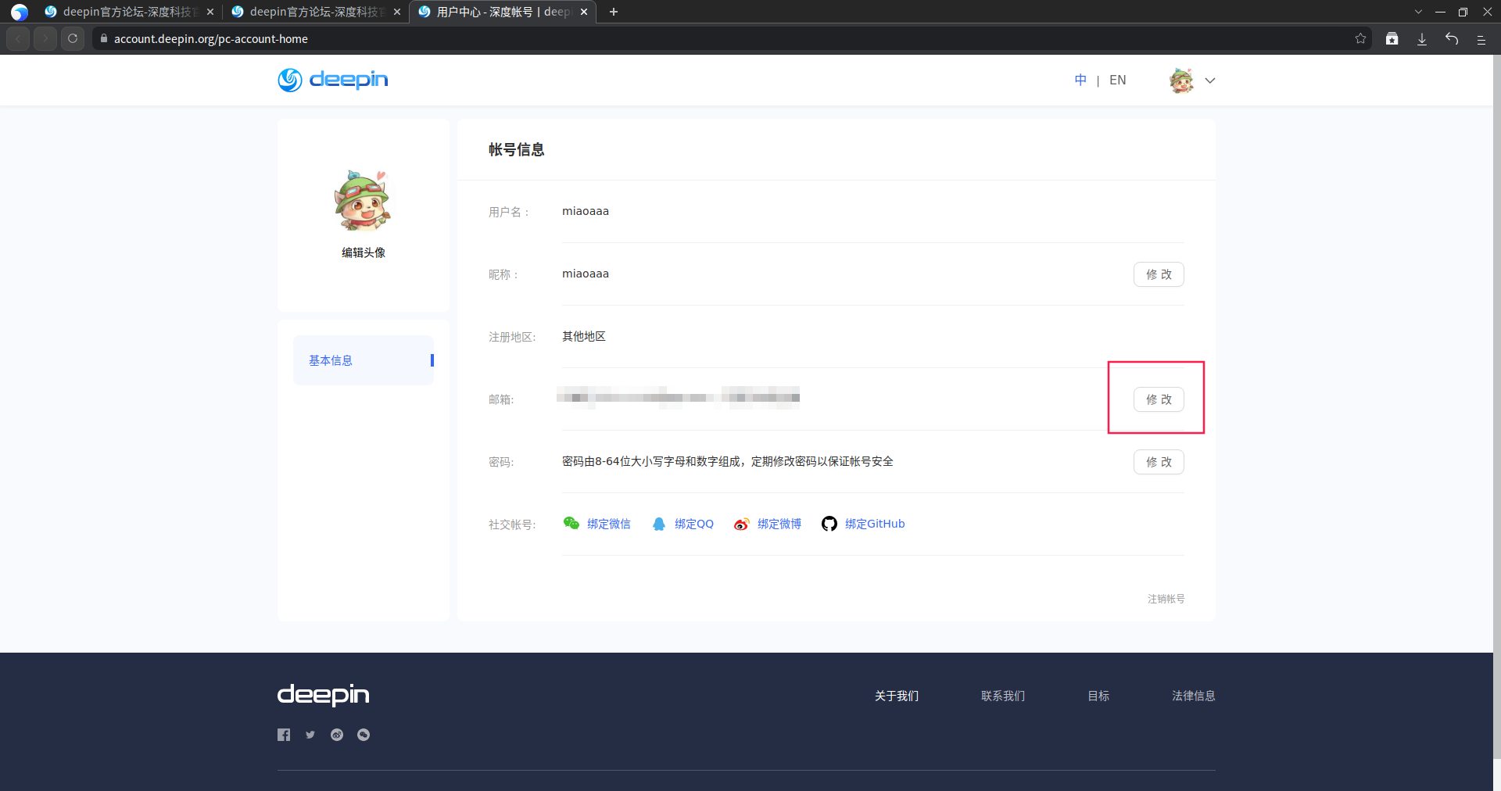The image size is (1501, 791).
Task: Go forward to the next page
Action: click(45, 38)
